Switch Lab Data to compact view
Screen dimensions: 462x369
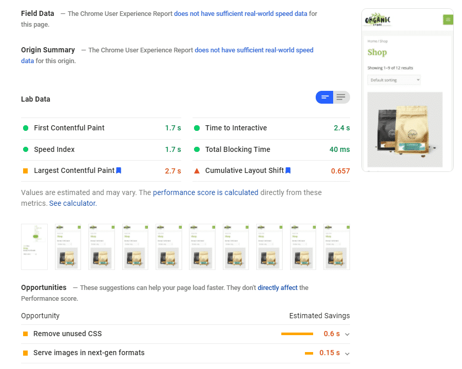point(324,98)
